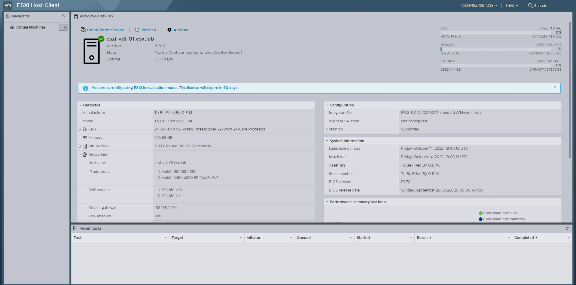Select Virtual Machines in Navigator
The image size is (576, 285).
[31, 27]
